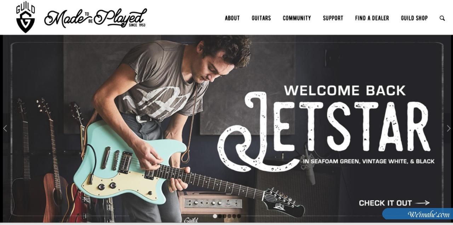This screenshot has height=225, width=453.
Task: Select the last carousel dot
Action: coord(239,216)
